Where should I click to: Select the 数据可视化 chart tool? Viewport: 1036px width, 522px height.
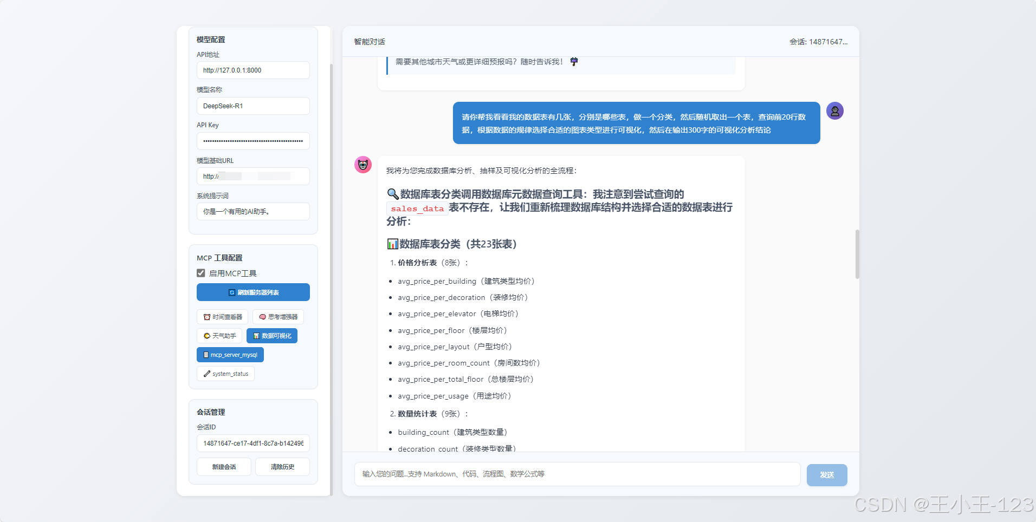[271, 336]
